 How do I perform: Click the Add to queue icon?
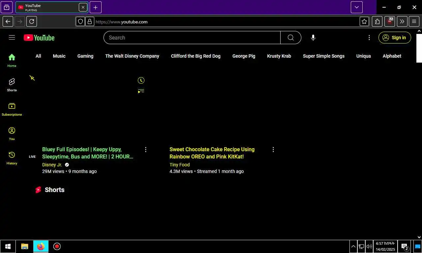[x=141, y=91]
